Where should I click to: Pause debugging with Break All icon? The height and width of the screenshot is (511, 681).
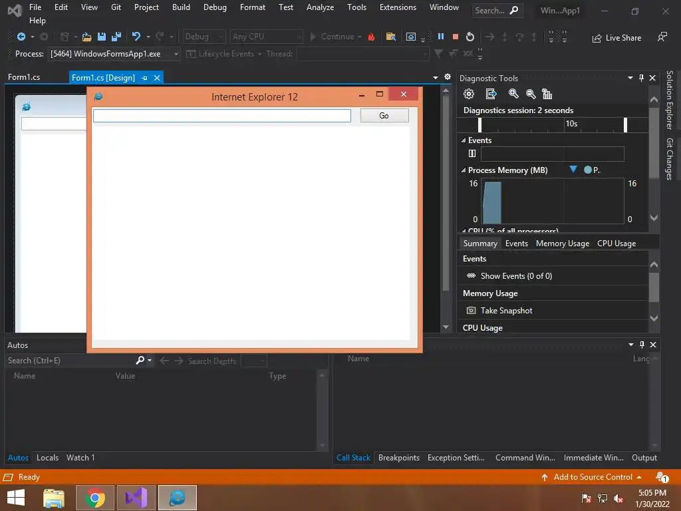[441, 37]
